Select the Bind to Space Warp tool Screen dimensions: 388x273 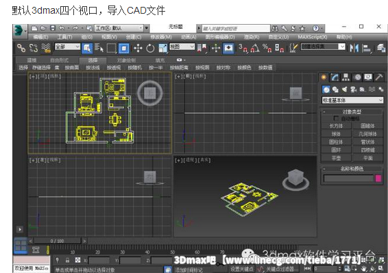click(46, 48)
